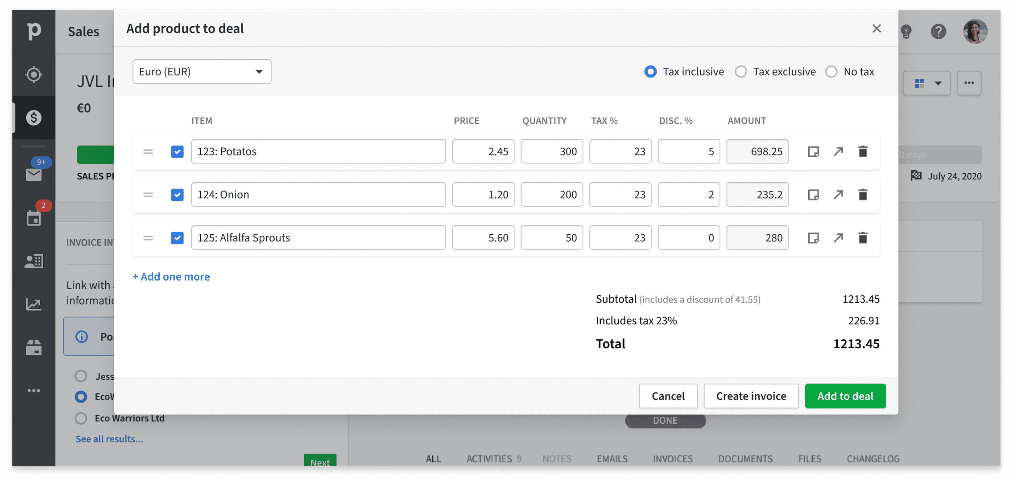Select the Eco Warriors Ltd radio button
The image size is (1013, 481).
click(81, 419)
